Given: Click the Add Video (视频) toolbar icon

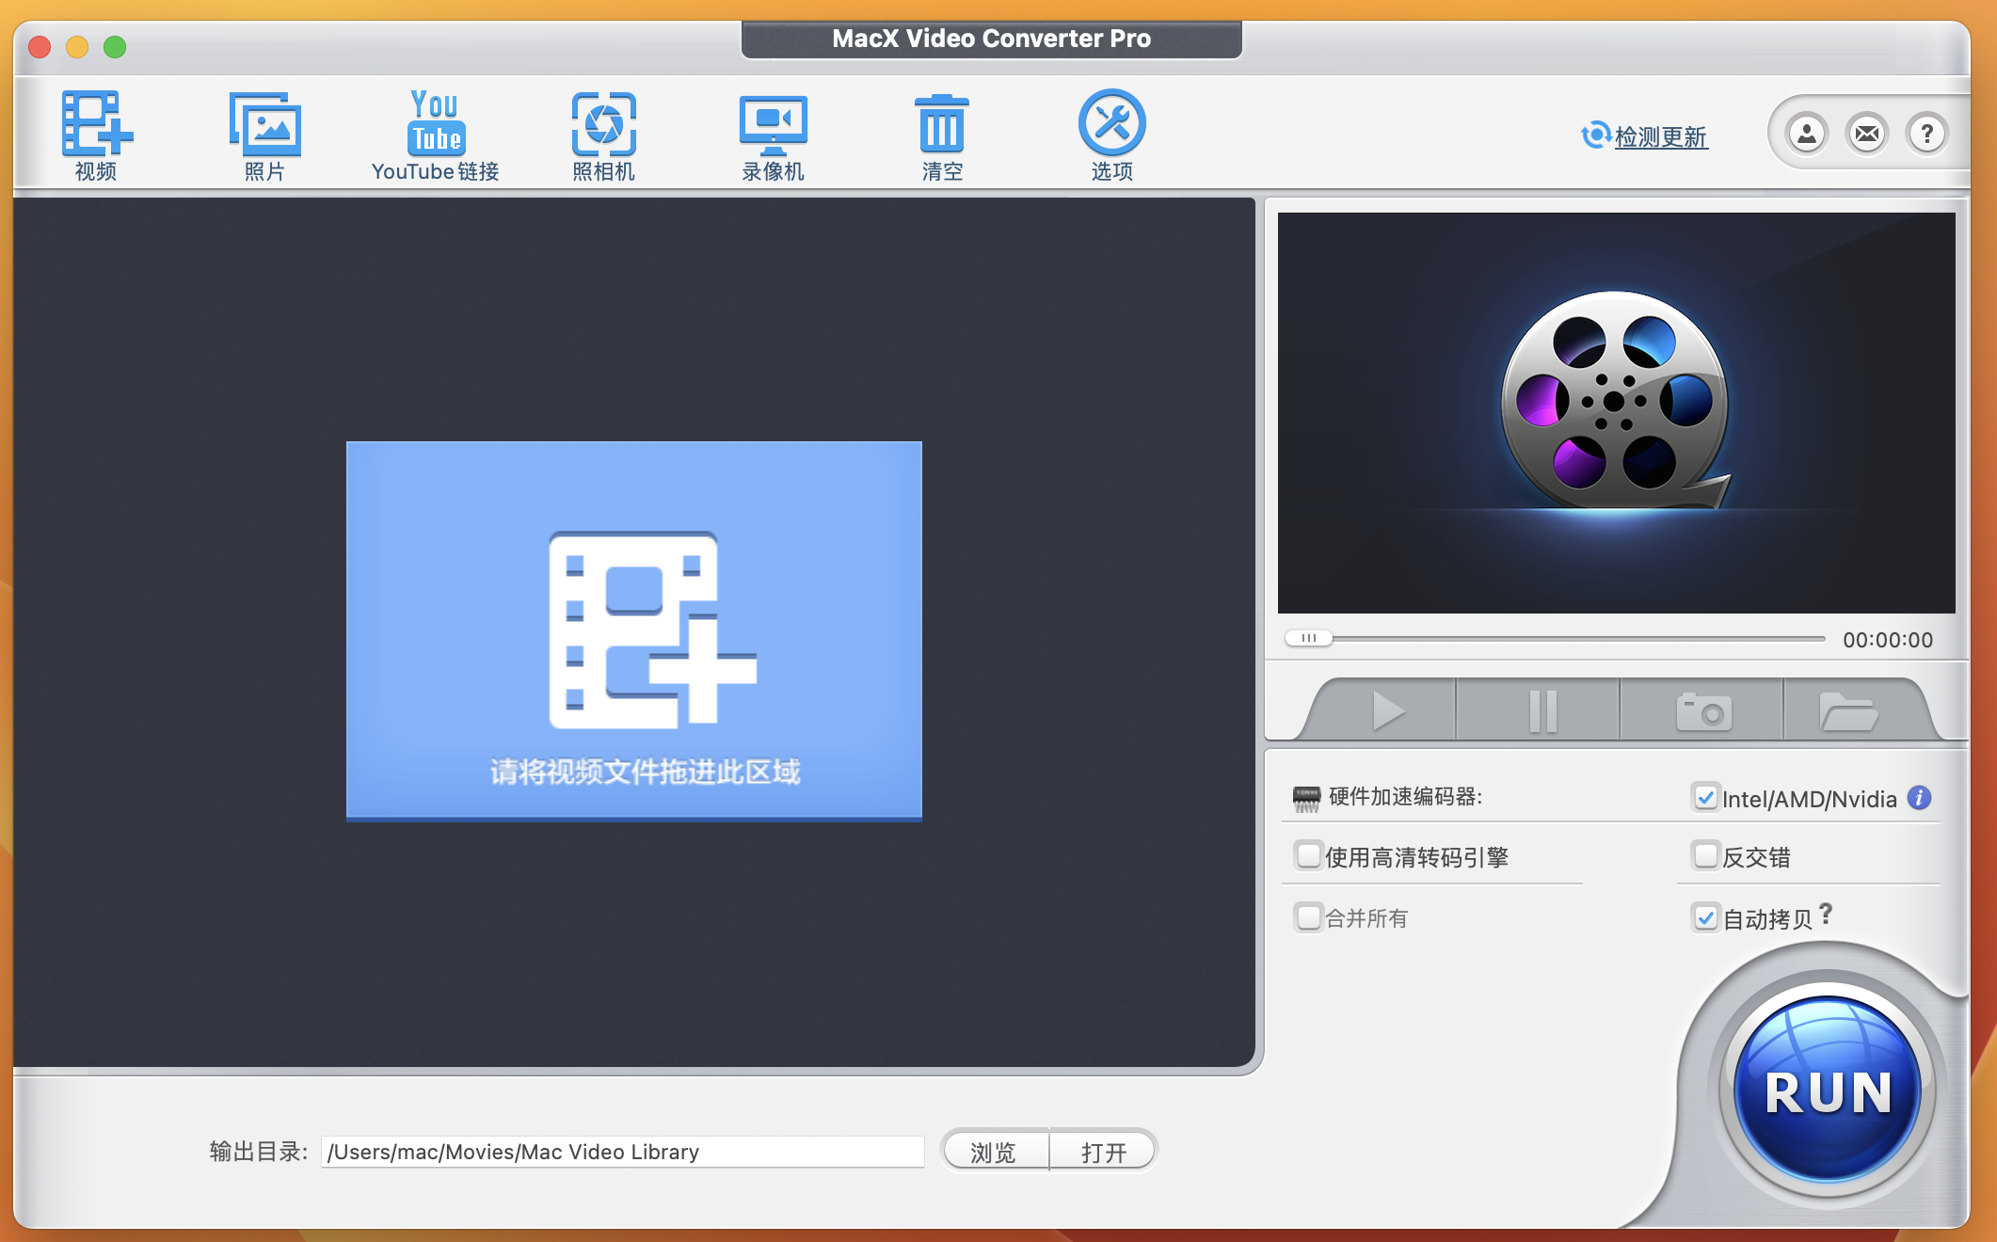Looking at the screenshot, I should click(x=96, y=125).
